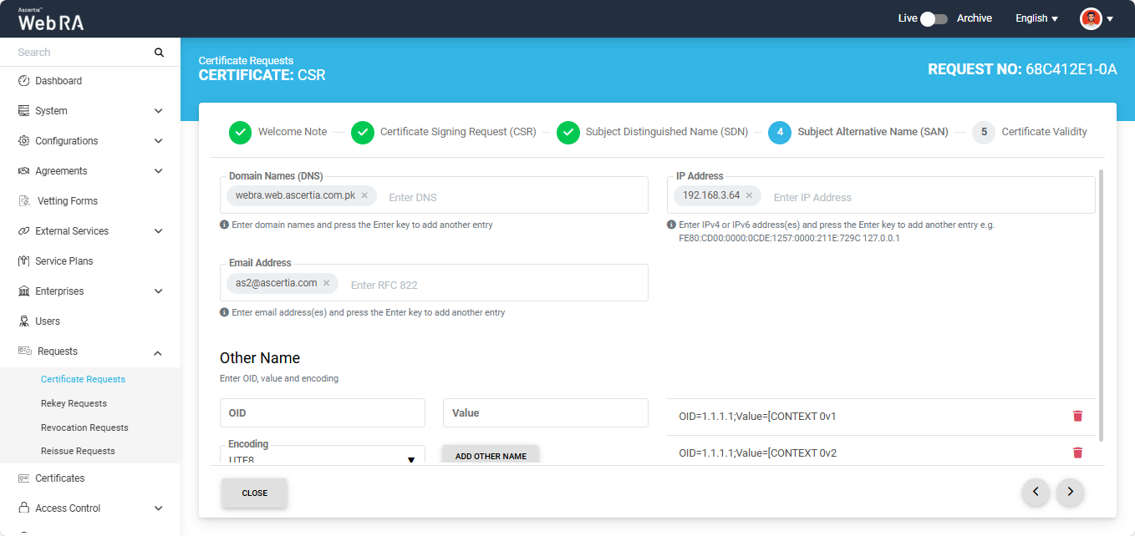
Task: Remove the 192.168.3.64 IP address chip
Action: (749, 195)
